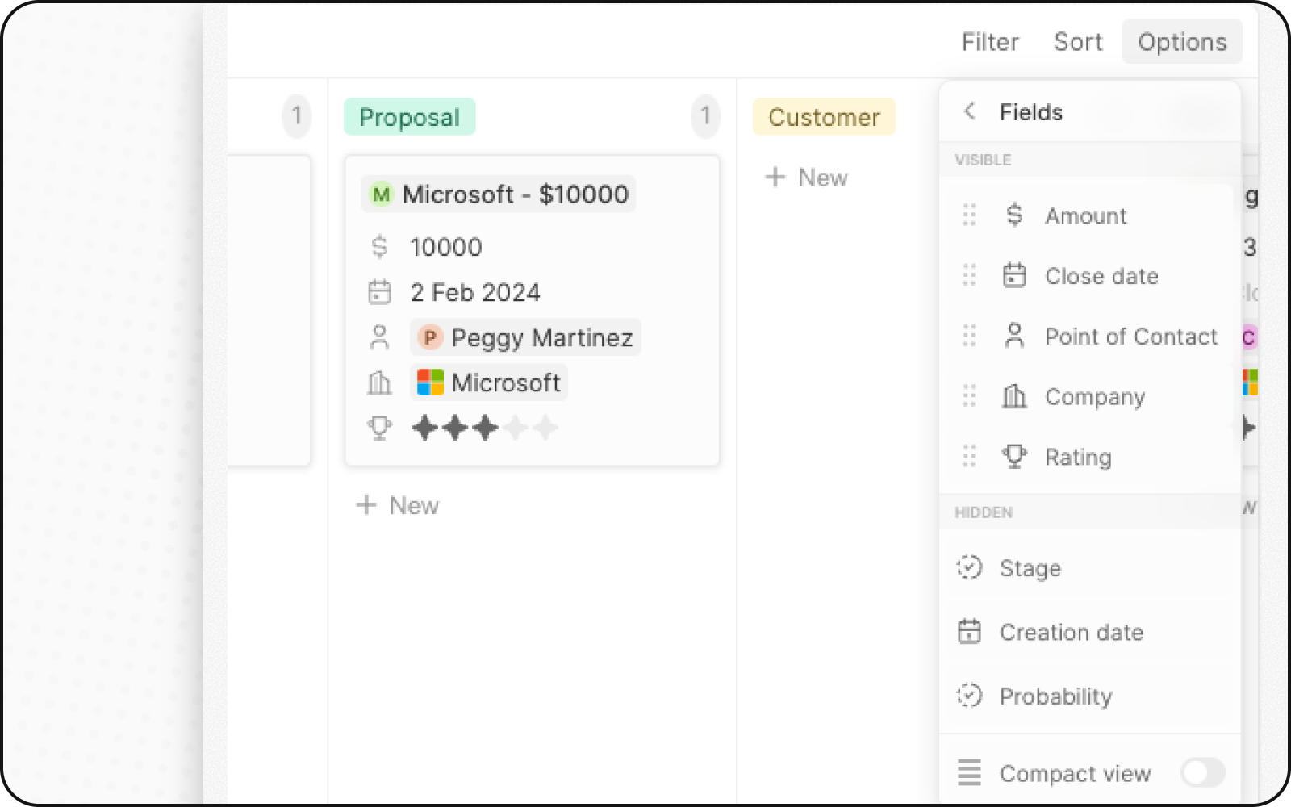
Task: Click the trophy icon beside Rating field
Action: click(x=1014, y=457)
